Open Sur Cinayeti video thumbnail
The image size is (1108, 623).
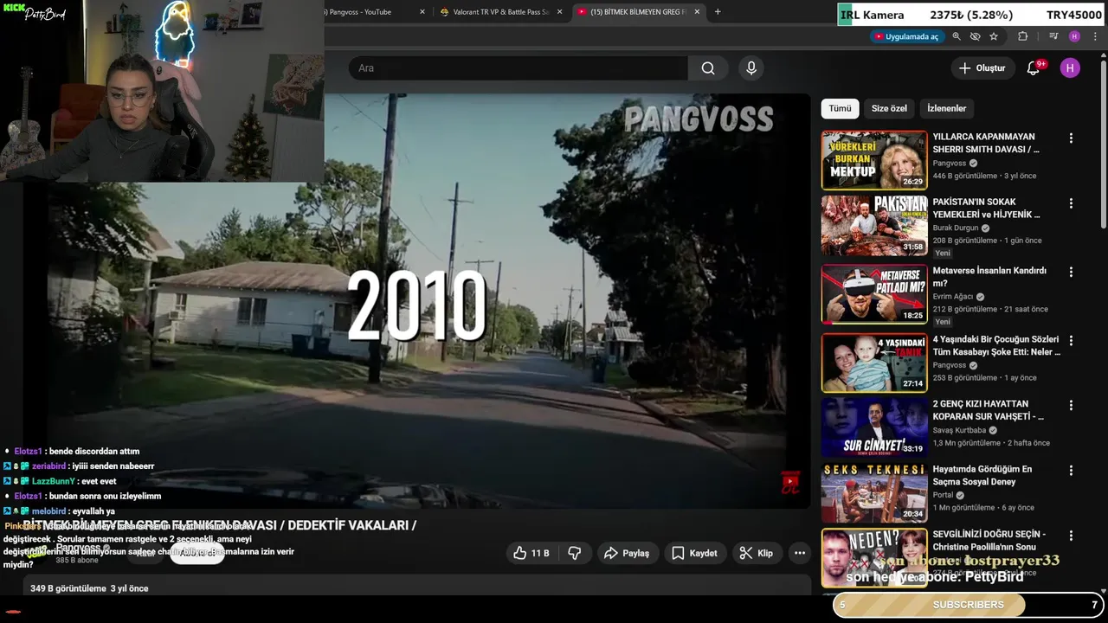[x=874, y=427]
